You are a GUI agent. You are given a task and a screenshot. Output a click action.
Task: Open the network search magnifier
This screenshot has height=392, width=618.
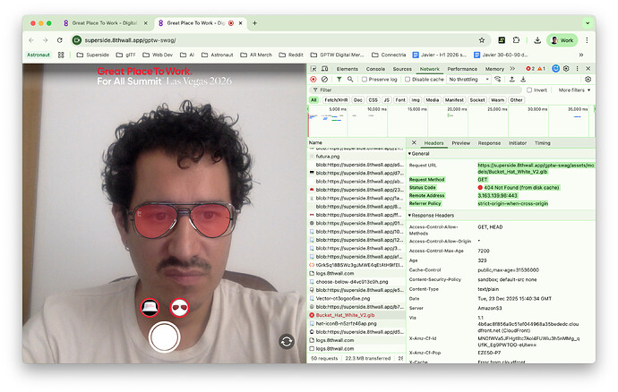point(350,79)
